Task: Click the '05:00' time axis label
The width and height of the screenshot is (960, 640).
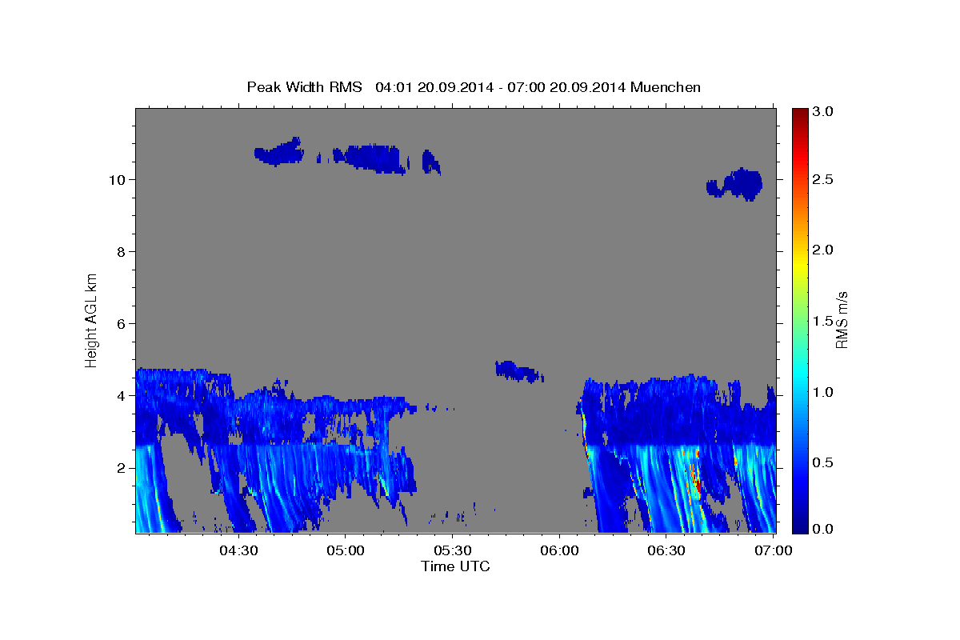Action: 346,550
